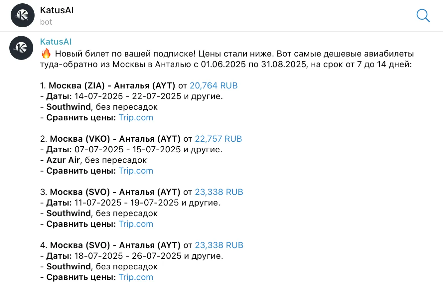Screen dimensions: 443x290
Task: Click the KatusAI avatar in the chat header
Action: (x=23, y=15)
